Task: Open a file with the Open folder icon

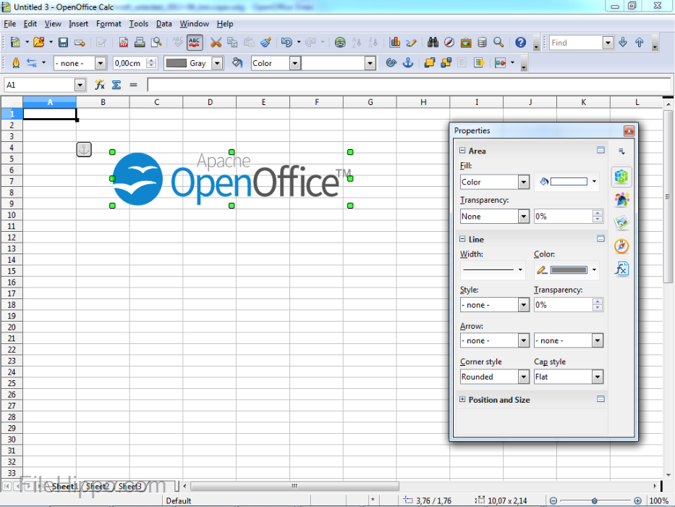Action: [39, 42]
